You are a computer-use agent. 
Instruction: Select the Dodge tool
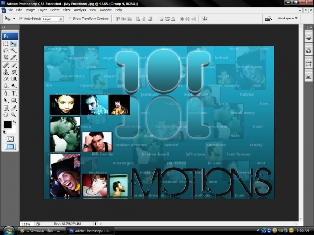click(x=14, y=86)
